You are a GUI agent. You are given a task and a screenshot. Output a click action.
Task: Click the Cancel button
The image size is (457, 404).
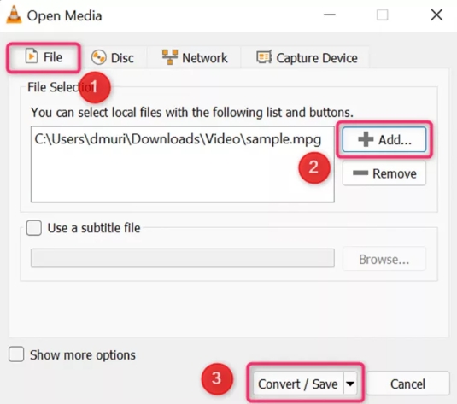[407, 384]
